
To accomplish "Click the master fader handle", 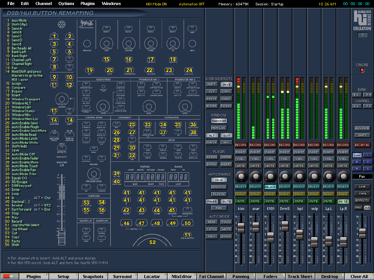I will point(362,234).
